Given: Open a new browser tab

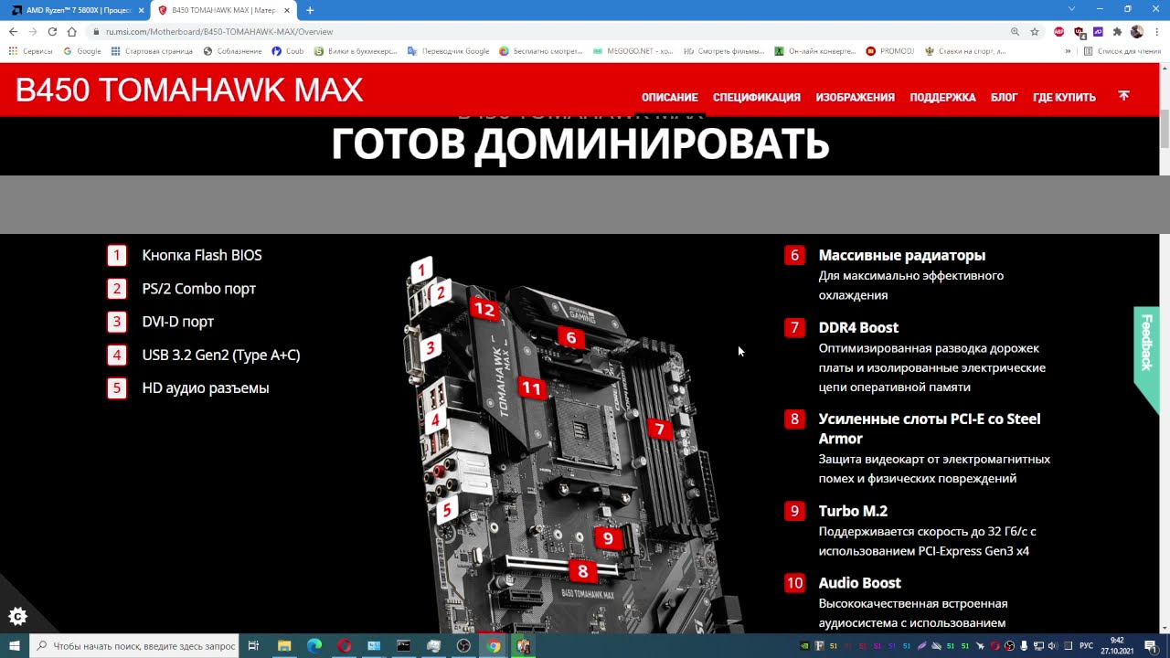Looking at the screenshot, I should 310,10.
